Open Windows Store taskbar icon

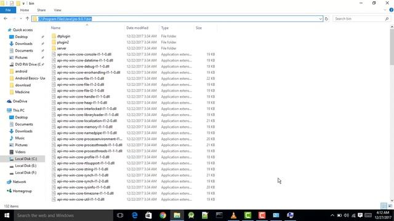point(148,215)
